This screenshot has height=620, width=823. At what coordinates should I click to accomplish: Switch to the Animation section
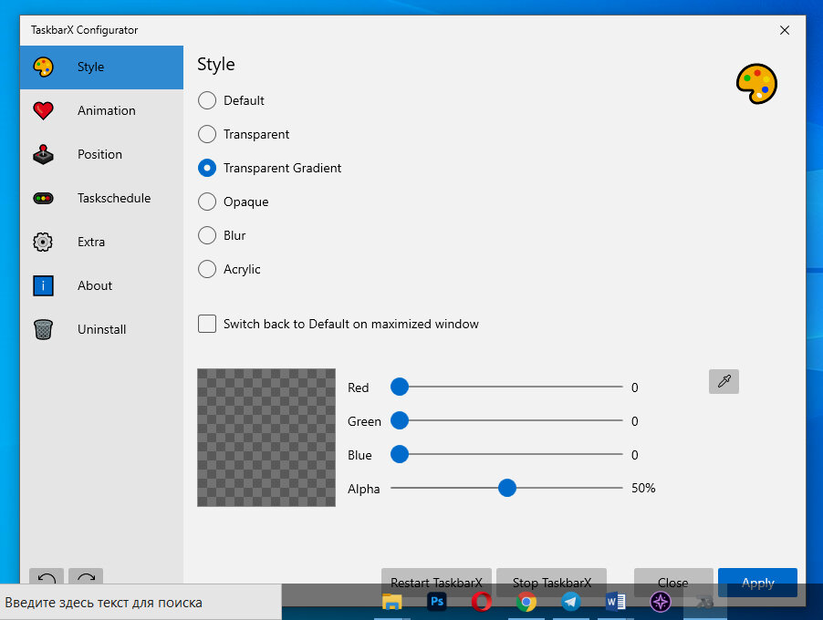click(x=102, y=110)
